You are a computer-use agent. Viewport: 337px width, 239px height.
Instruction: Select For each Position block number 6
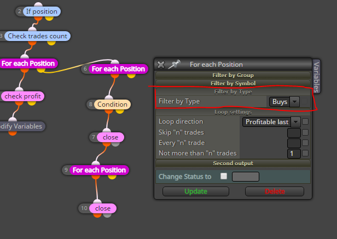(x=118, y=69)
